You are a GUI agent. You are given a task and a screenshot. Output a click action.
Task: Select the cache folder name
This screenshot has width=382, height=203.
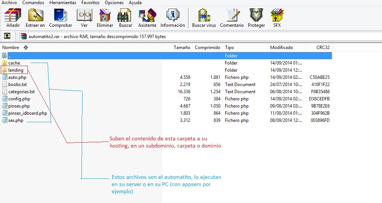coord(14,63)
